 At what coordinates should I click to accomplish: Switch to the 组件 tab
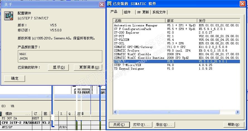(127, 12)
